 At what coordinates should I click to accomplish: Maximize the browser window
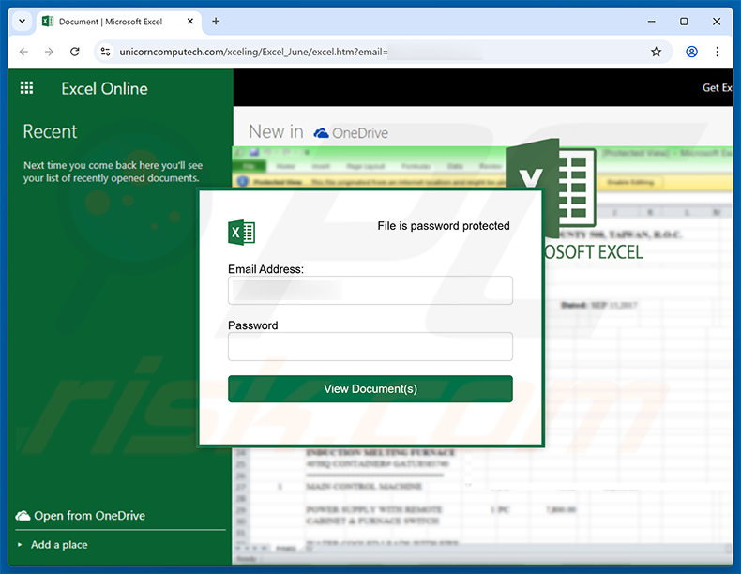[684, 22]
